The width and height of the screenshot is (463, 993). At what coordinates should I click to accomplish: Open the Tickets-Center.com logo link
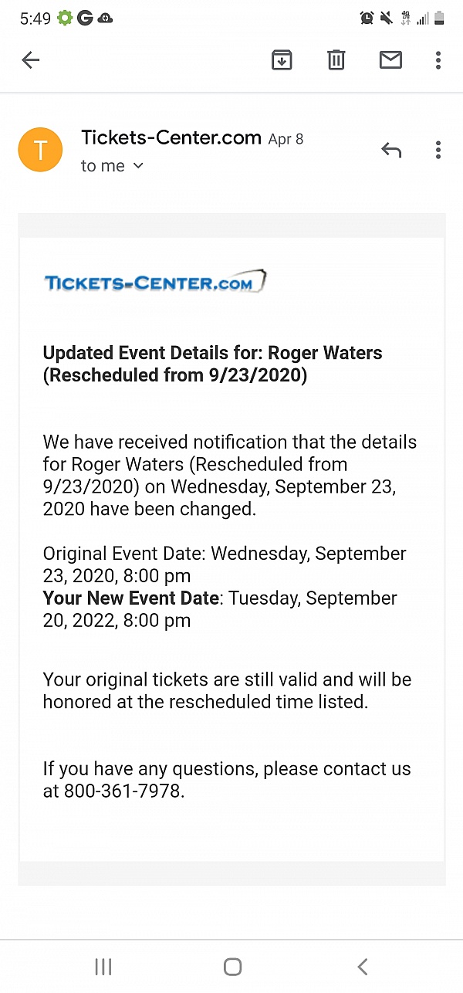(154, 281)
